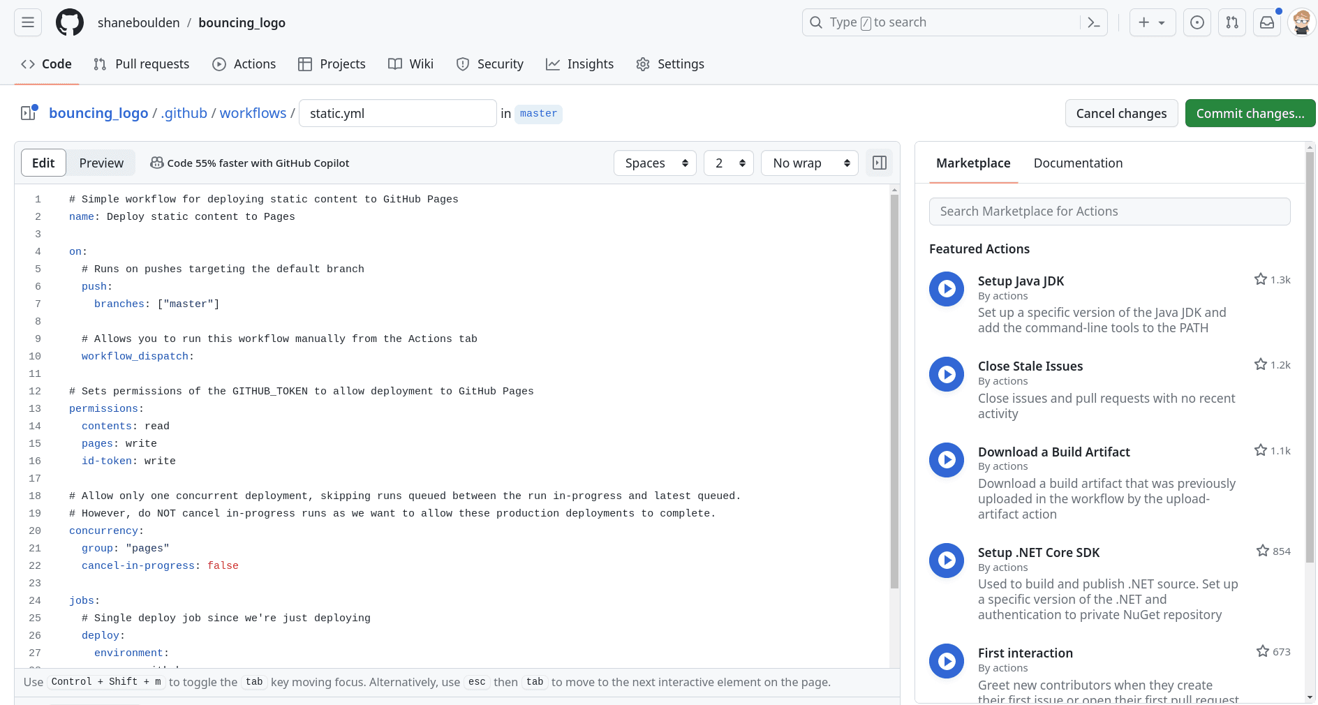
Task: Click the star on Setup Java JDK
Action: click(1261, 279)
